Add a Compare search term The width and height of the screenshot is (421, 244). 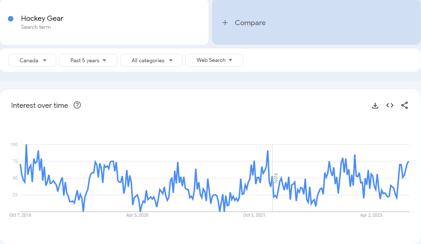[316, 23]
